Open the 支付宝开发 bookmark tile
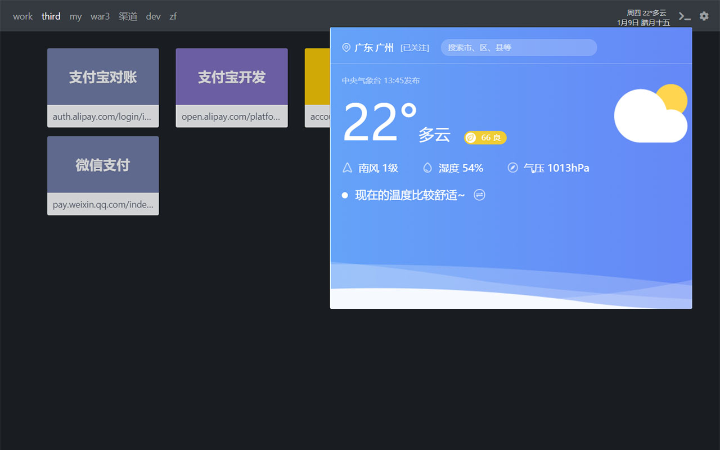This screenshot has width=720, height=450. (231, 88)
